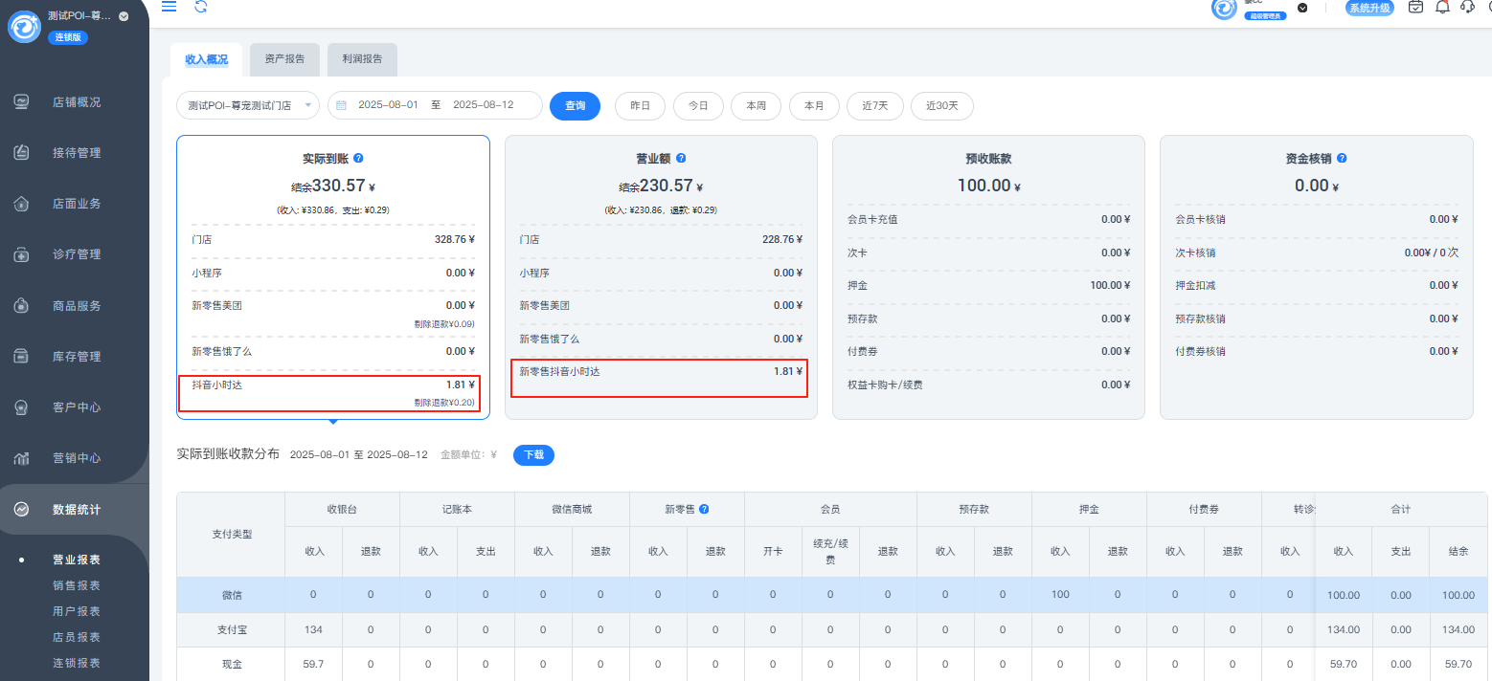1492x681 pixels.
Task: Select the 本周 quick filter
Action: click(756, 106)
